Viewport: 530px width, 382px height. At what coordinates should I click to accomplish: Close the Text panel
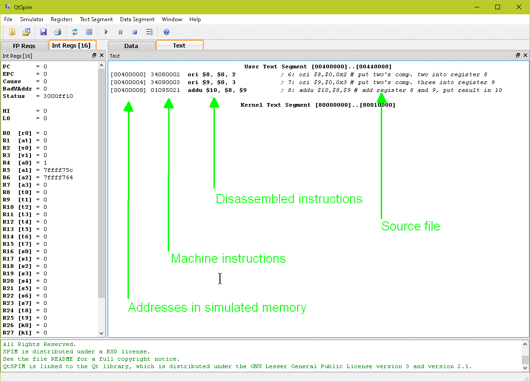pos(525,55)
